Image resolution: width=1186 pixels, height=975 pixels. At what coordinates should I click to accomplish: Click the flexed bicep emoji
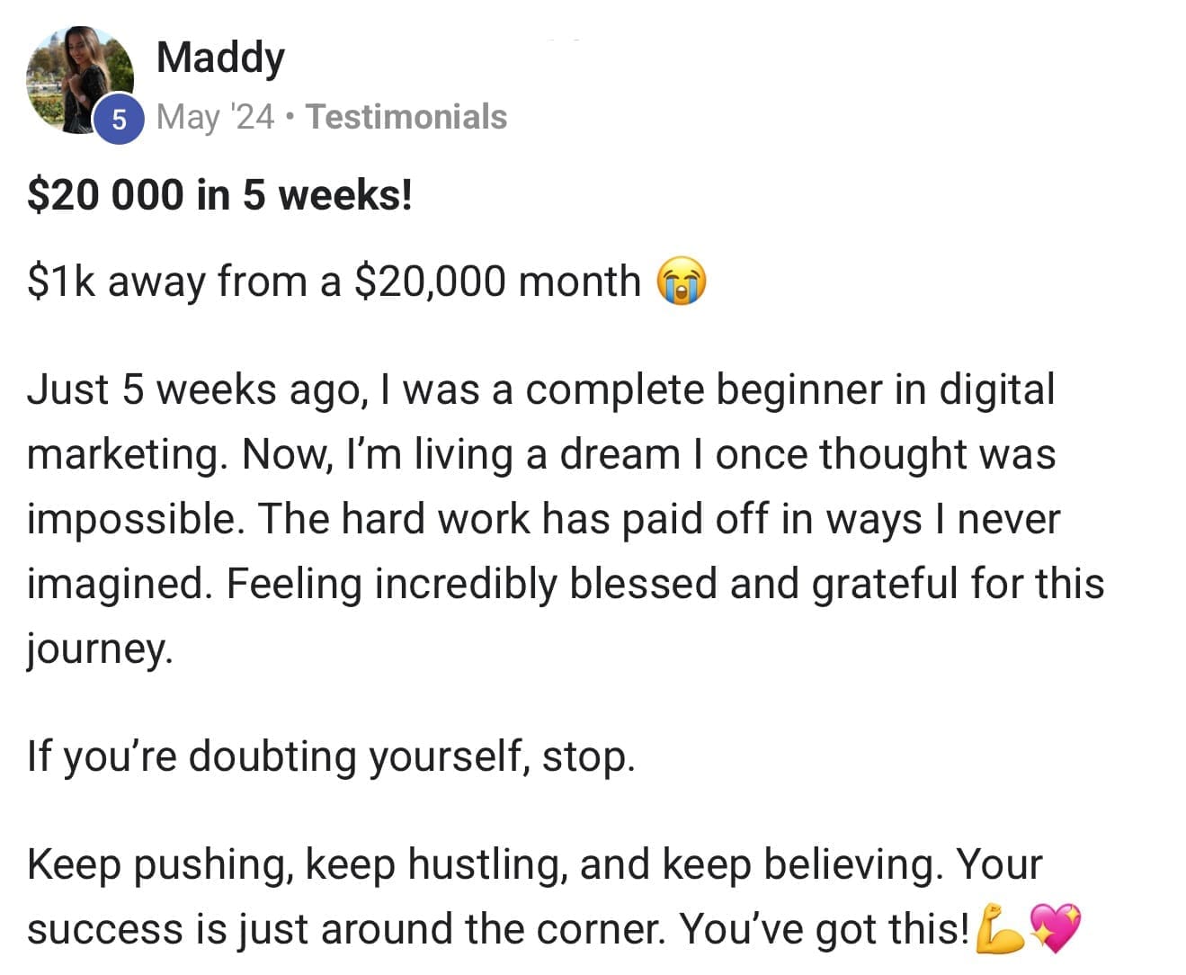[998, 928]
